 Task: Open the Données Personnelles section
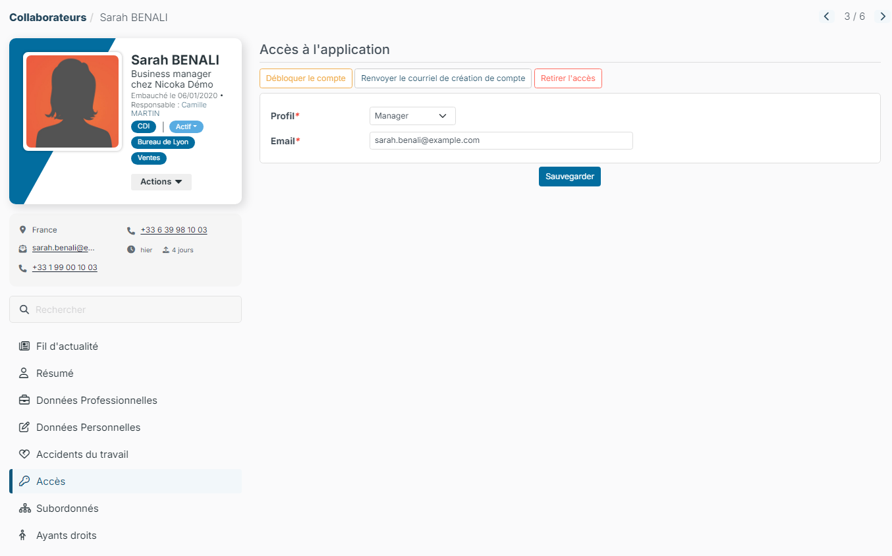pos(125,428)
